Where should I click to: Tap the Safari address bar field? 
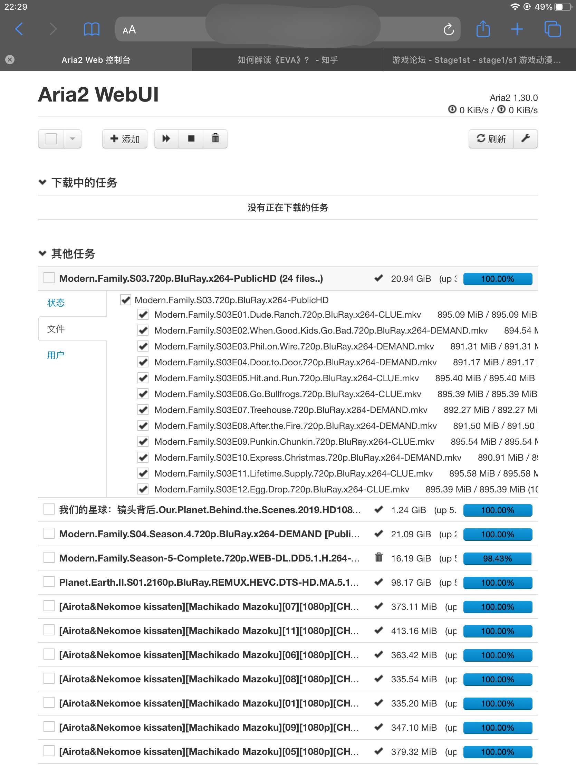tap(288, 29)
